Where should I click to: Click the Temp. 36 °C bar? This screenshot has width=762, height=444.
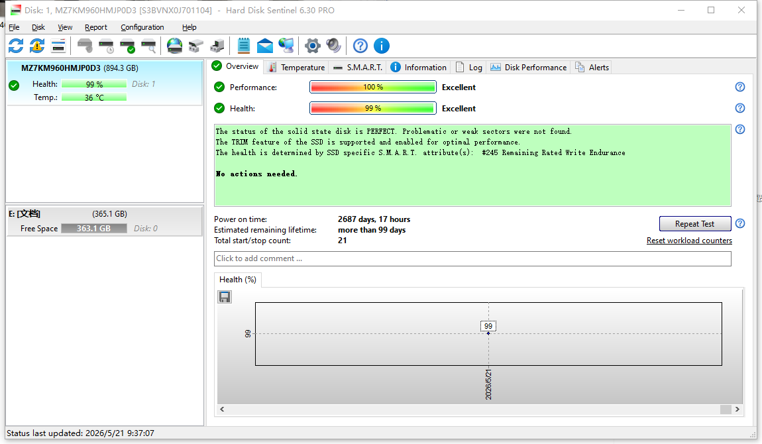94,97
